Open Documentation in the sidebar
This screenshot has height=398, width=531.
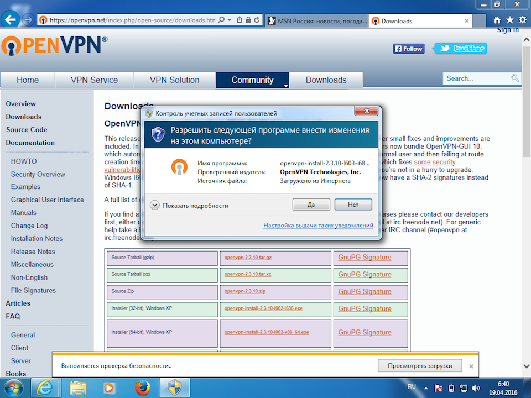[x=30, y=143]
